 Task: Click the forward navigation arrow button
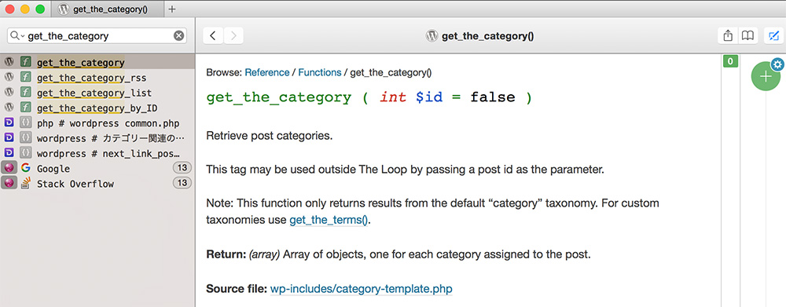click(x=233, y=35)
